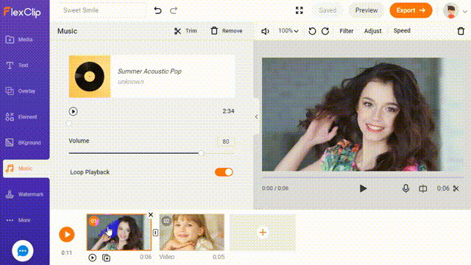
Task: Select storyboard clip 02
Action: click(191, 233)
